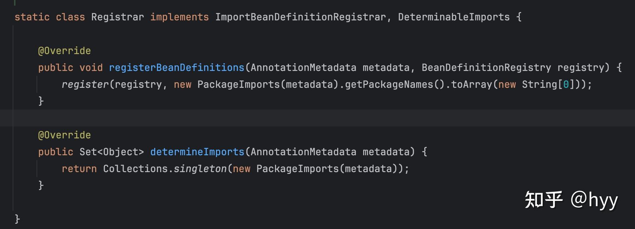Image resolution: width=635 pixels, height=229 pixels.
Task: Click the @Override annotation above registerBeanDefinitions
Action: coord(64,51)
